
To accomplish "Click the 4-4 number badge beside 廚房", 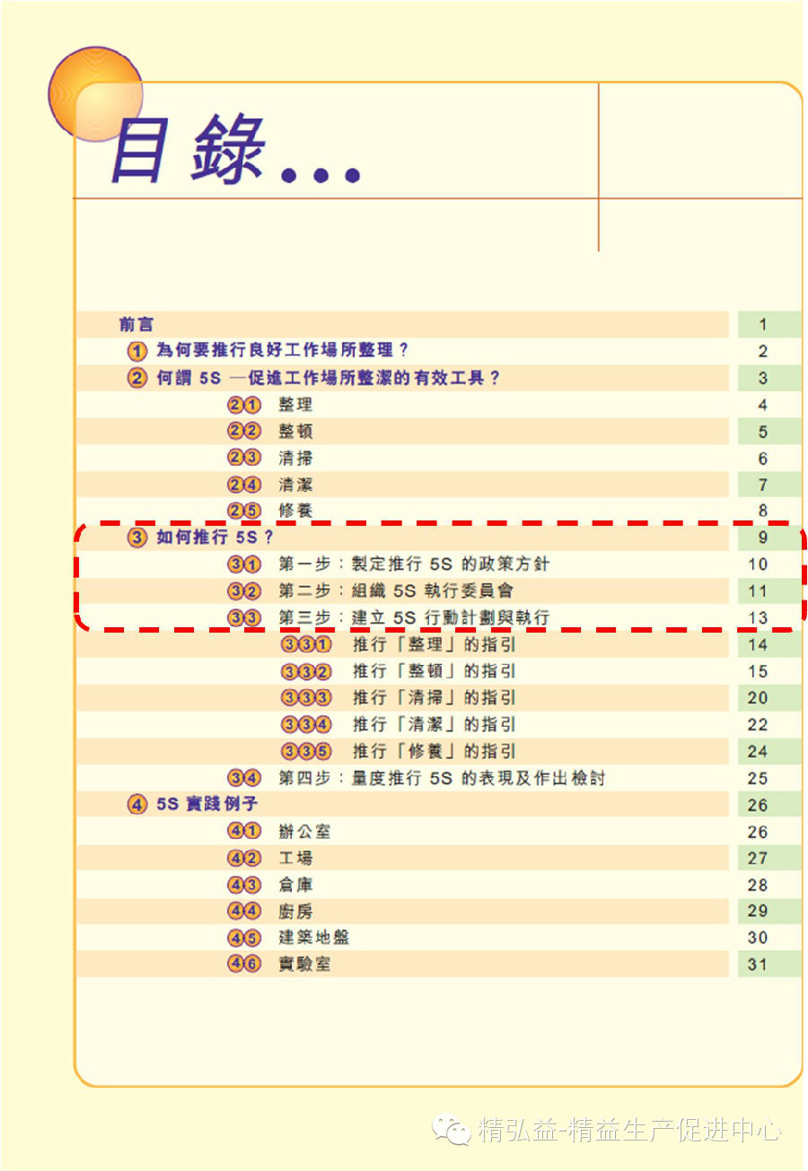I will pyautogui.click(x=244, y=911).
